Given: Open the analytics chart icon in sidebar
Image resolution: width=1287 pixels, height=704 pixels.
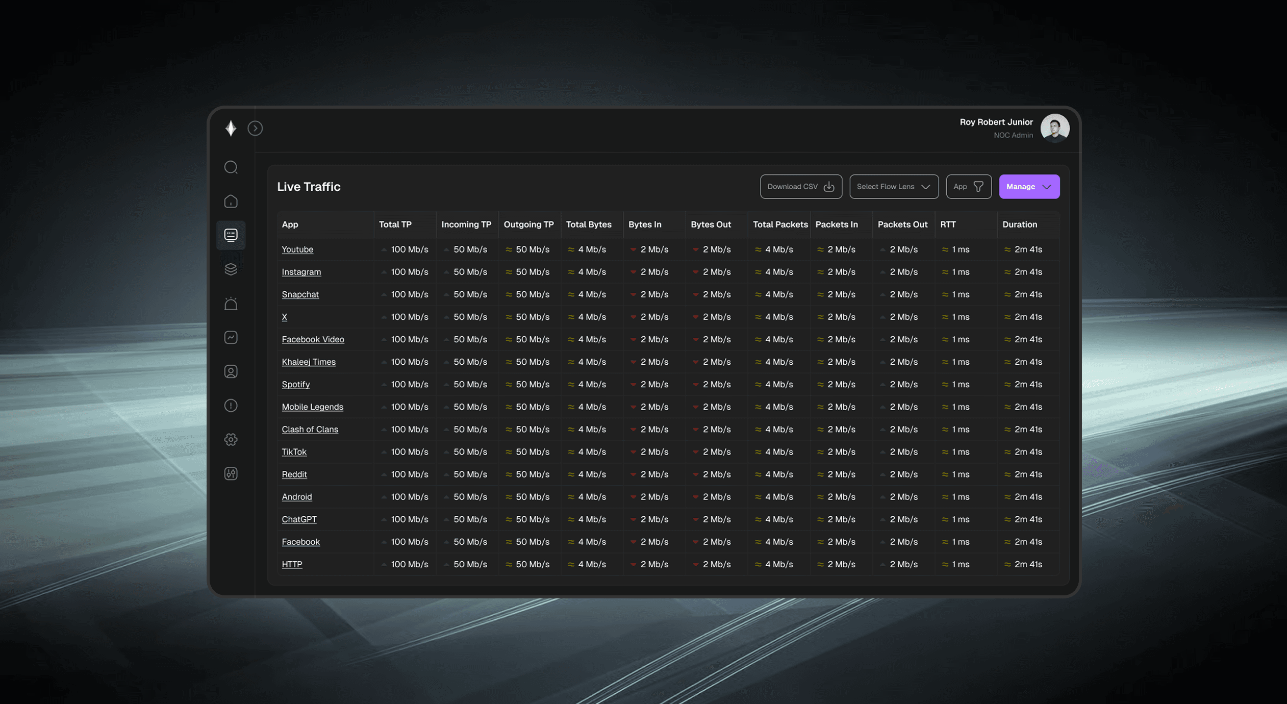Looking at the screenshot, I should (x=231, y=338).
